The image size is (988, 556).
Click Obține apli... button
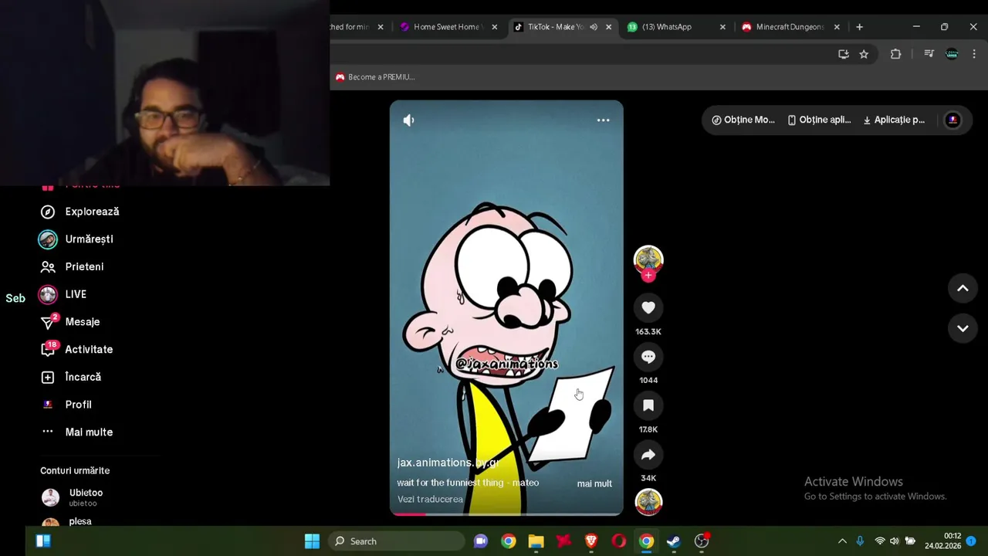click(x=819, y=120)
